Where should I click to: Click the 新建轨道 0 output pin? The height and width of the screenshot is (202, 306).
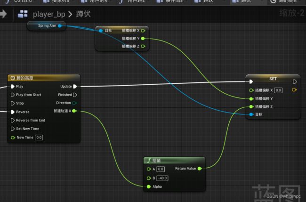click(74, 111)
